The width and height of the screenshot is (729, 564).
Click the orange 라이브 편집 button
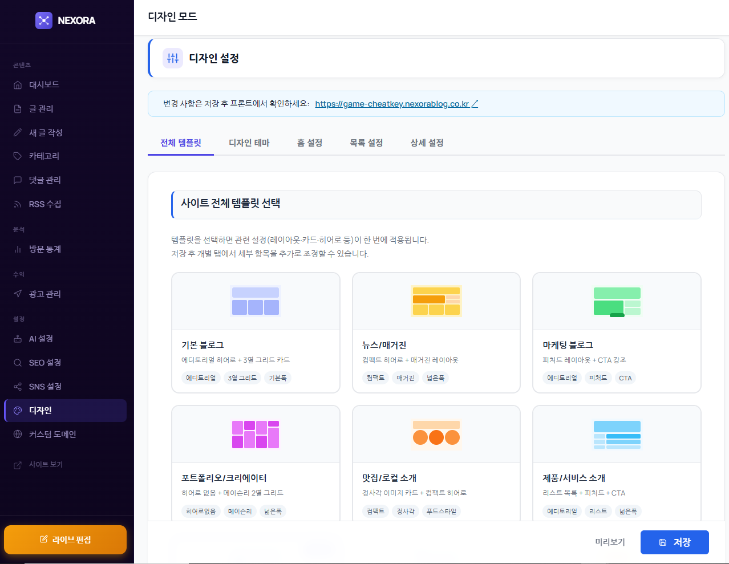(x=66, y=539)
